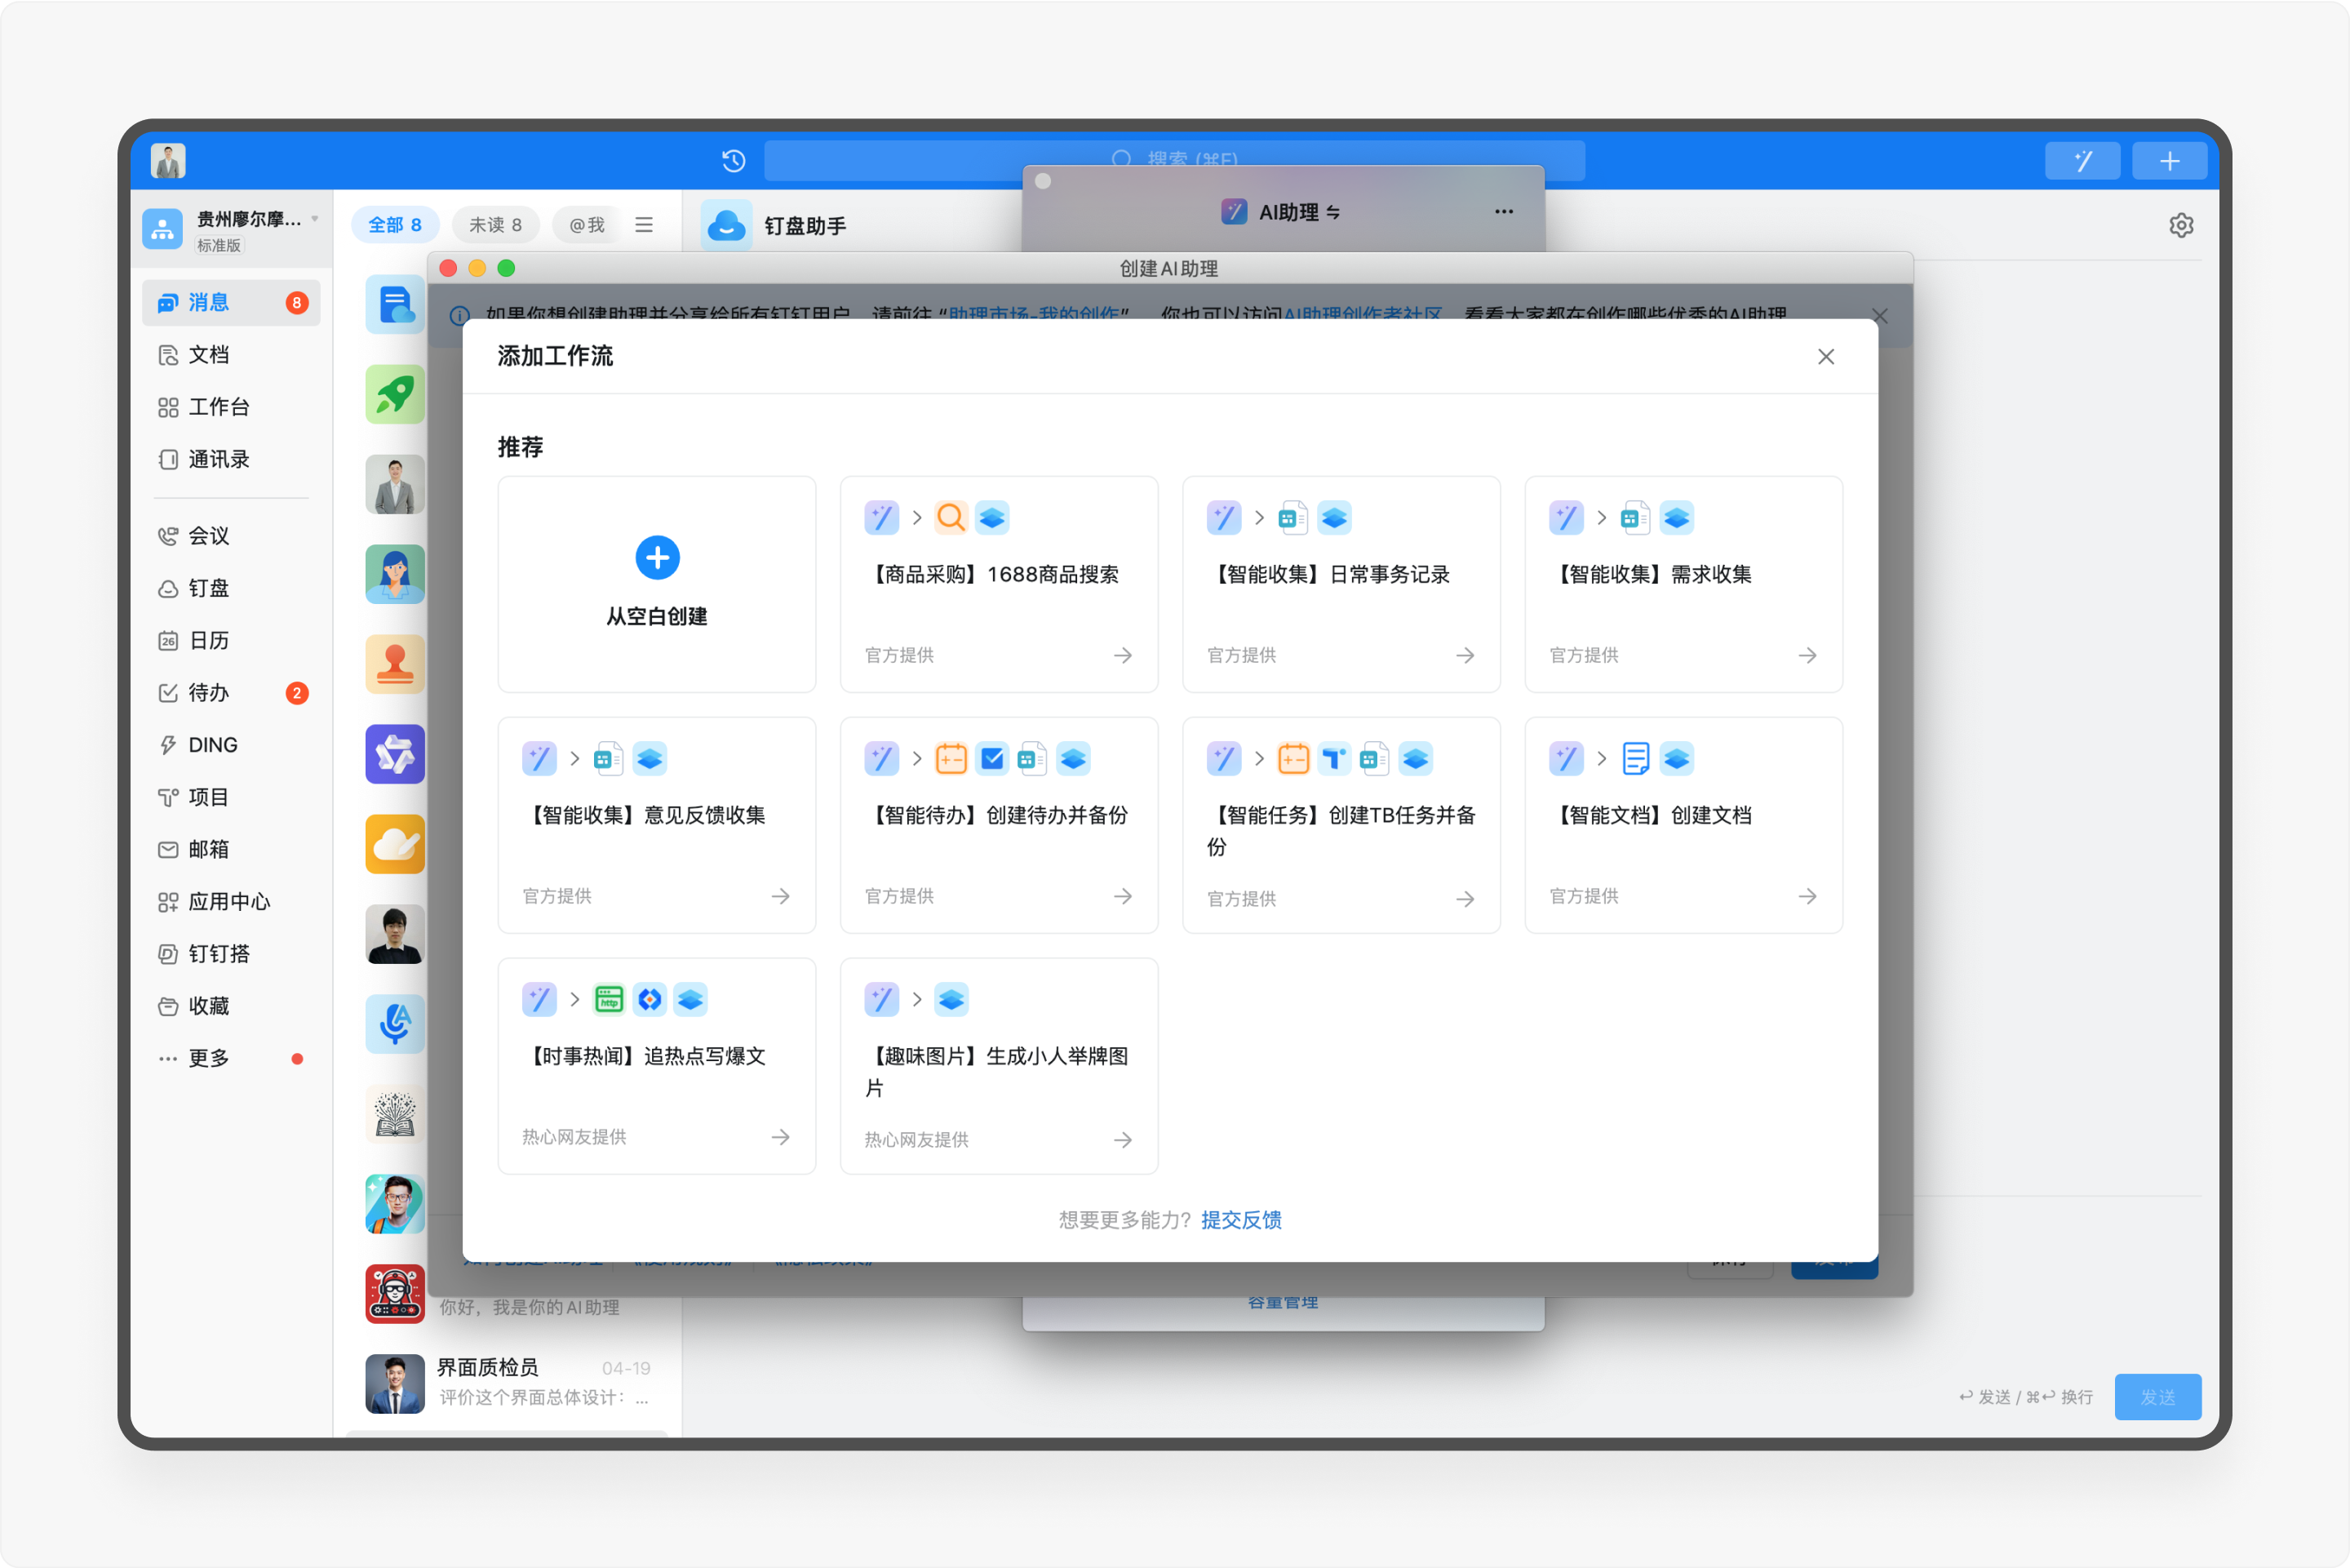Image resolution: width=2350 pixels, height=1568 pixels.
Task: Open 通讯录 in the sidebar
Action: (x=231, y=459)
